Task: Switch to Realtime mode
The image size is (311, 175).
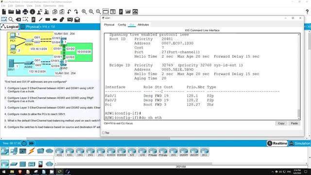Action: click(277, 143)
